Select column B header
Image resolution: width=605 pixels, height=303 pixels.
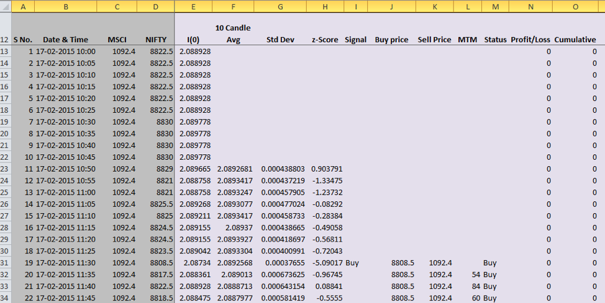[66, 7]
